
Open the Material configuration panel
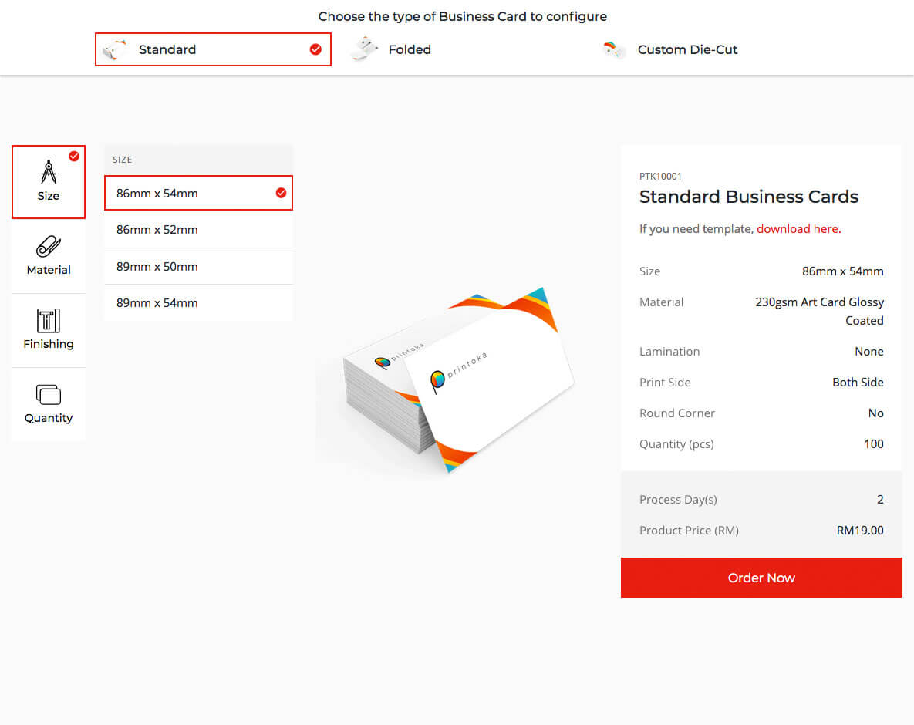pos(48,256)
